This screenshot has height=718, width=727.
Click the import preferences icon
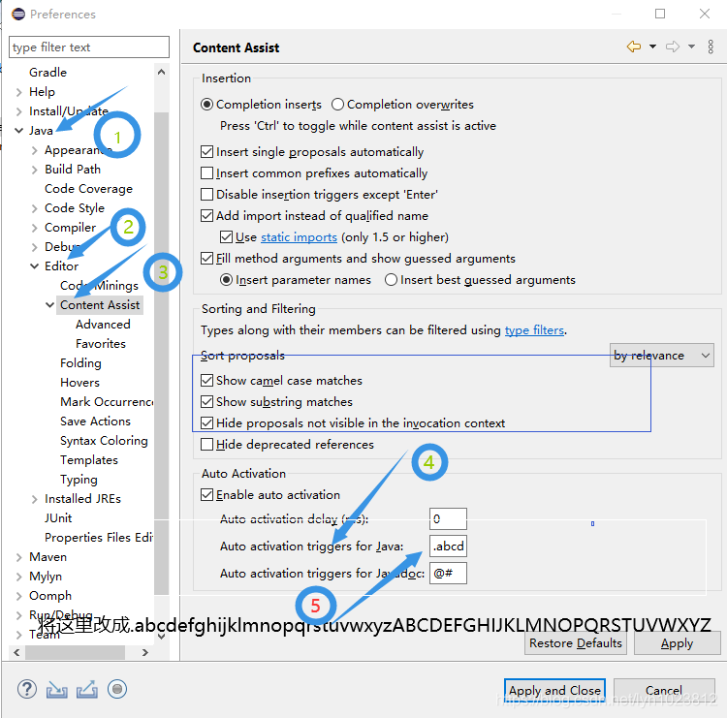point(56,690)
